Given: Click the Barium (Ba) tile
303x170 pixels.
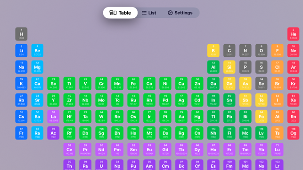Looking at the screenshot, I should click(37, 116).
